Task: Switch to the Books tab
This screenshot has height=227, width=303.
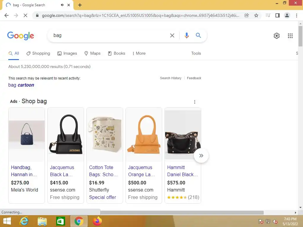Action: pyautogui.click(x=117, y=53)
